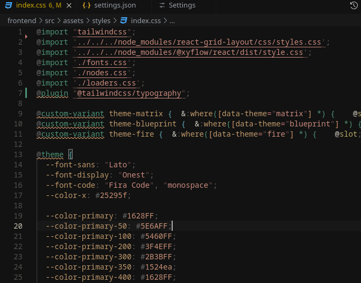This screenshot has height=283, width=361.
Task: Open the './nodes.css' import link
Action: (102, 73)
